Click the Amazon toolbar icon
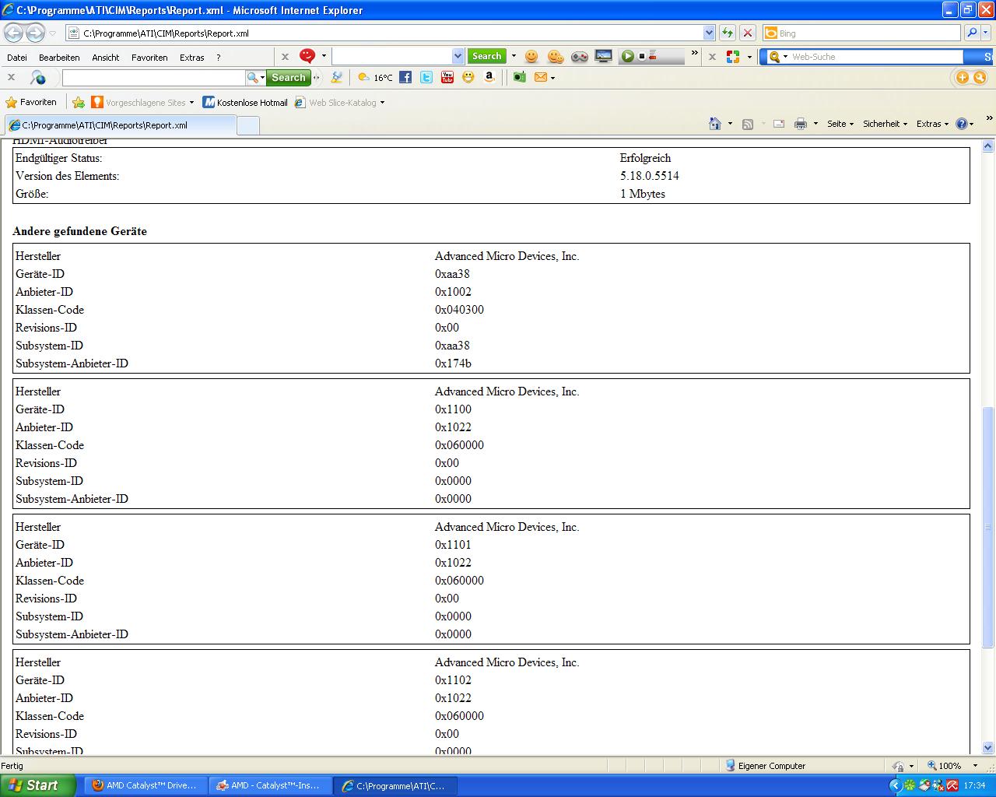Screen dimensions: 996x797 tap(489, 77)
